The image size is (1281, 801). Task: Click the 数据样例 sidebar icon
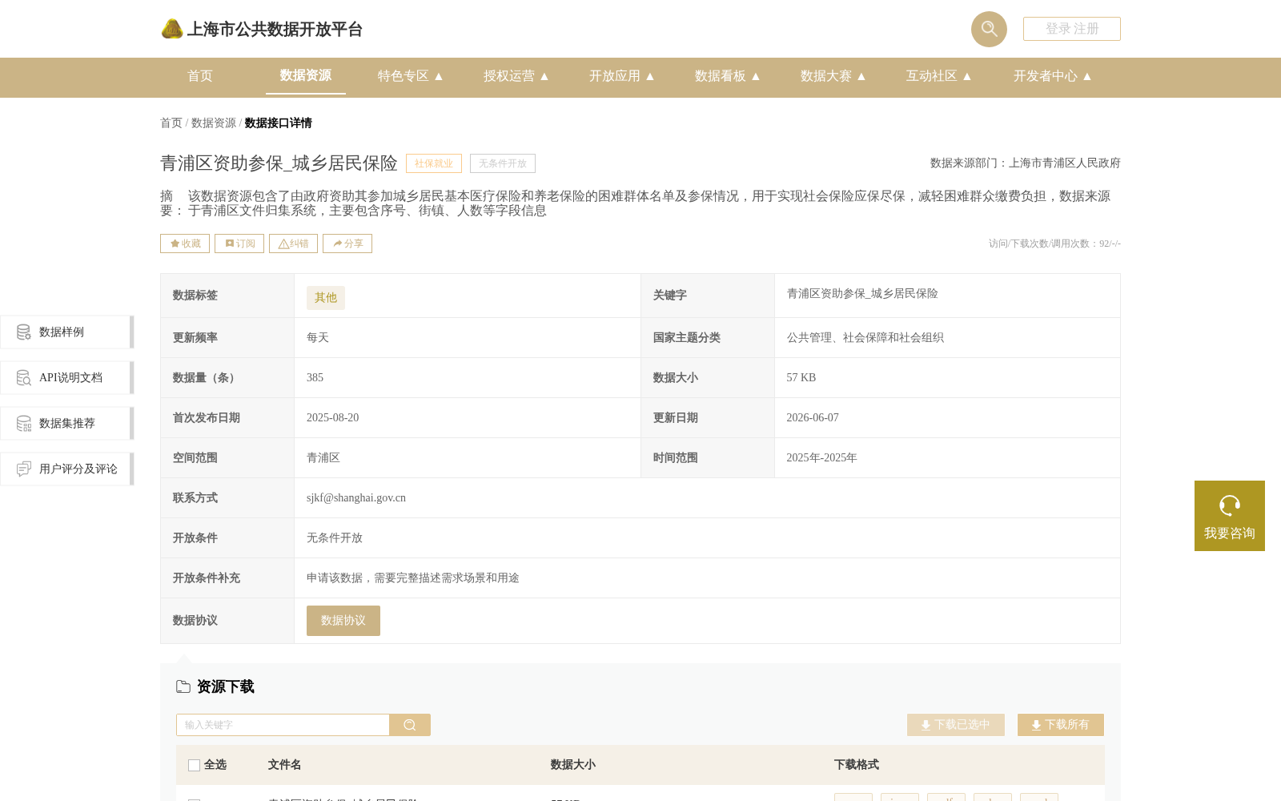[x=24, y=332]
